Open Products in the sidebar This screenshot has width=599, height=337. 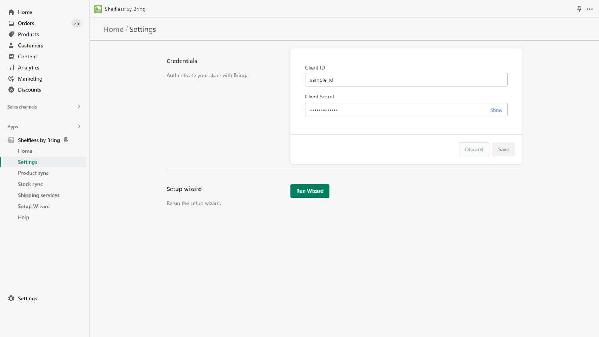coord(28,34)
